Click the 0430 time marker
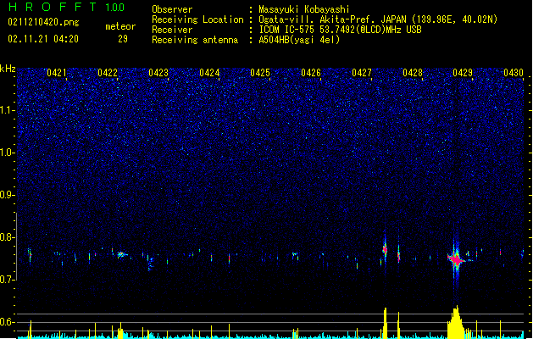The image size is (533, 339). (514, 73)
